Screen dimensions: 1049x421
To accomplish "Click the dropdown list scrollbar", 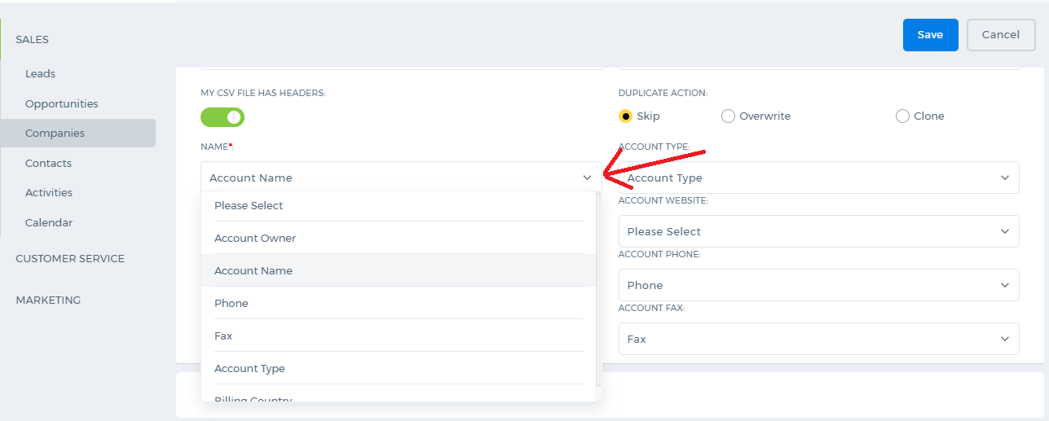I will pyautogui.click(x=598, y=289).
